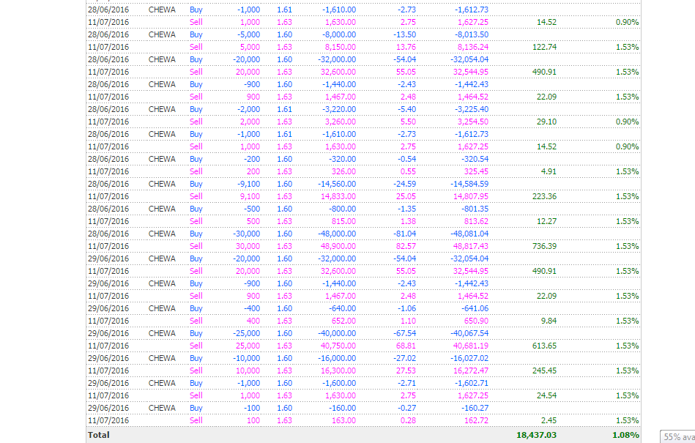
Task: Select the Total row label
Action: pos(99,434)
